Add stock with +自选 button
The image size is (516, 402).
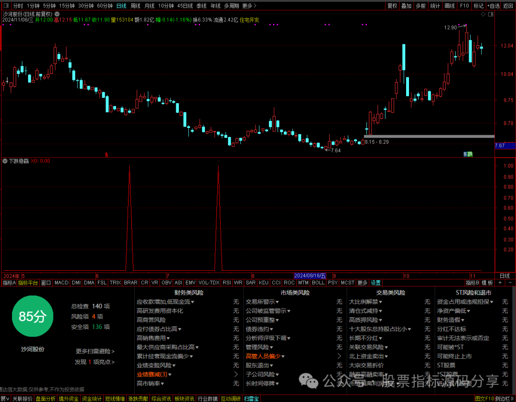point(493,6)
